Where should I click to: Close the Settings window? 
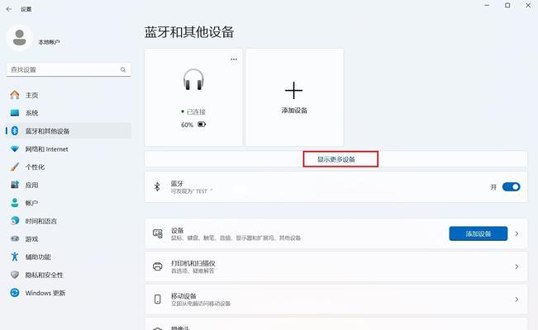point(528,6)
